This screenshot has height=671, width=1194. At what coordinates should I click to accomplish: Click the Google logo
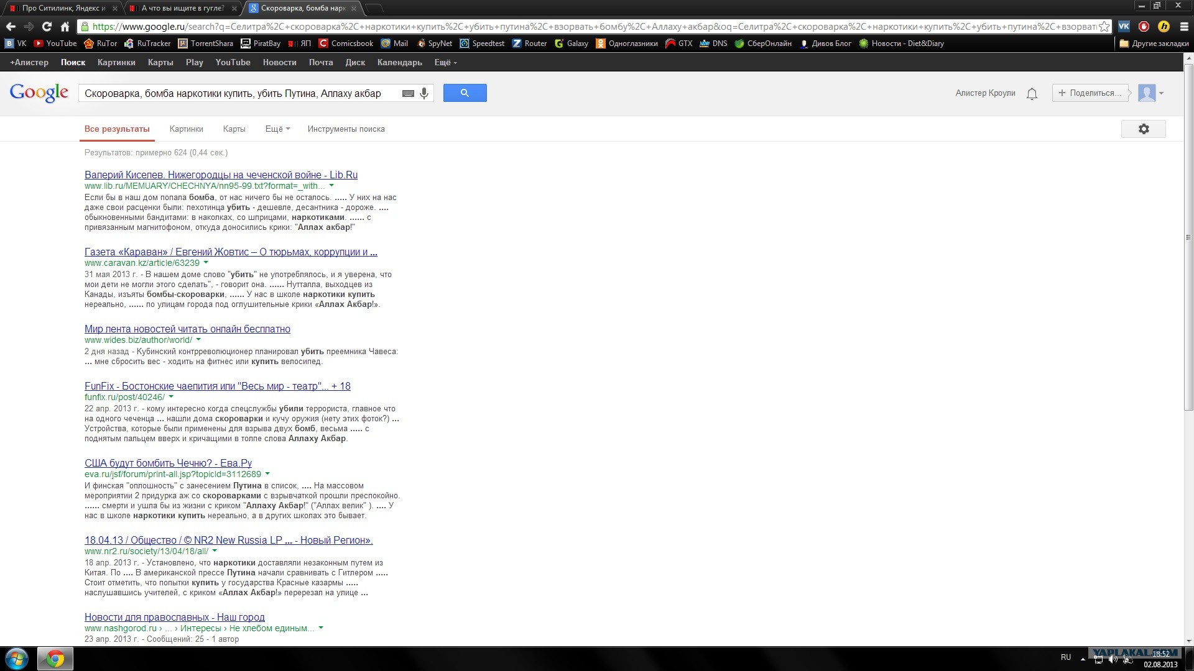(39, 93)
